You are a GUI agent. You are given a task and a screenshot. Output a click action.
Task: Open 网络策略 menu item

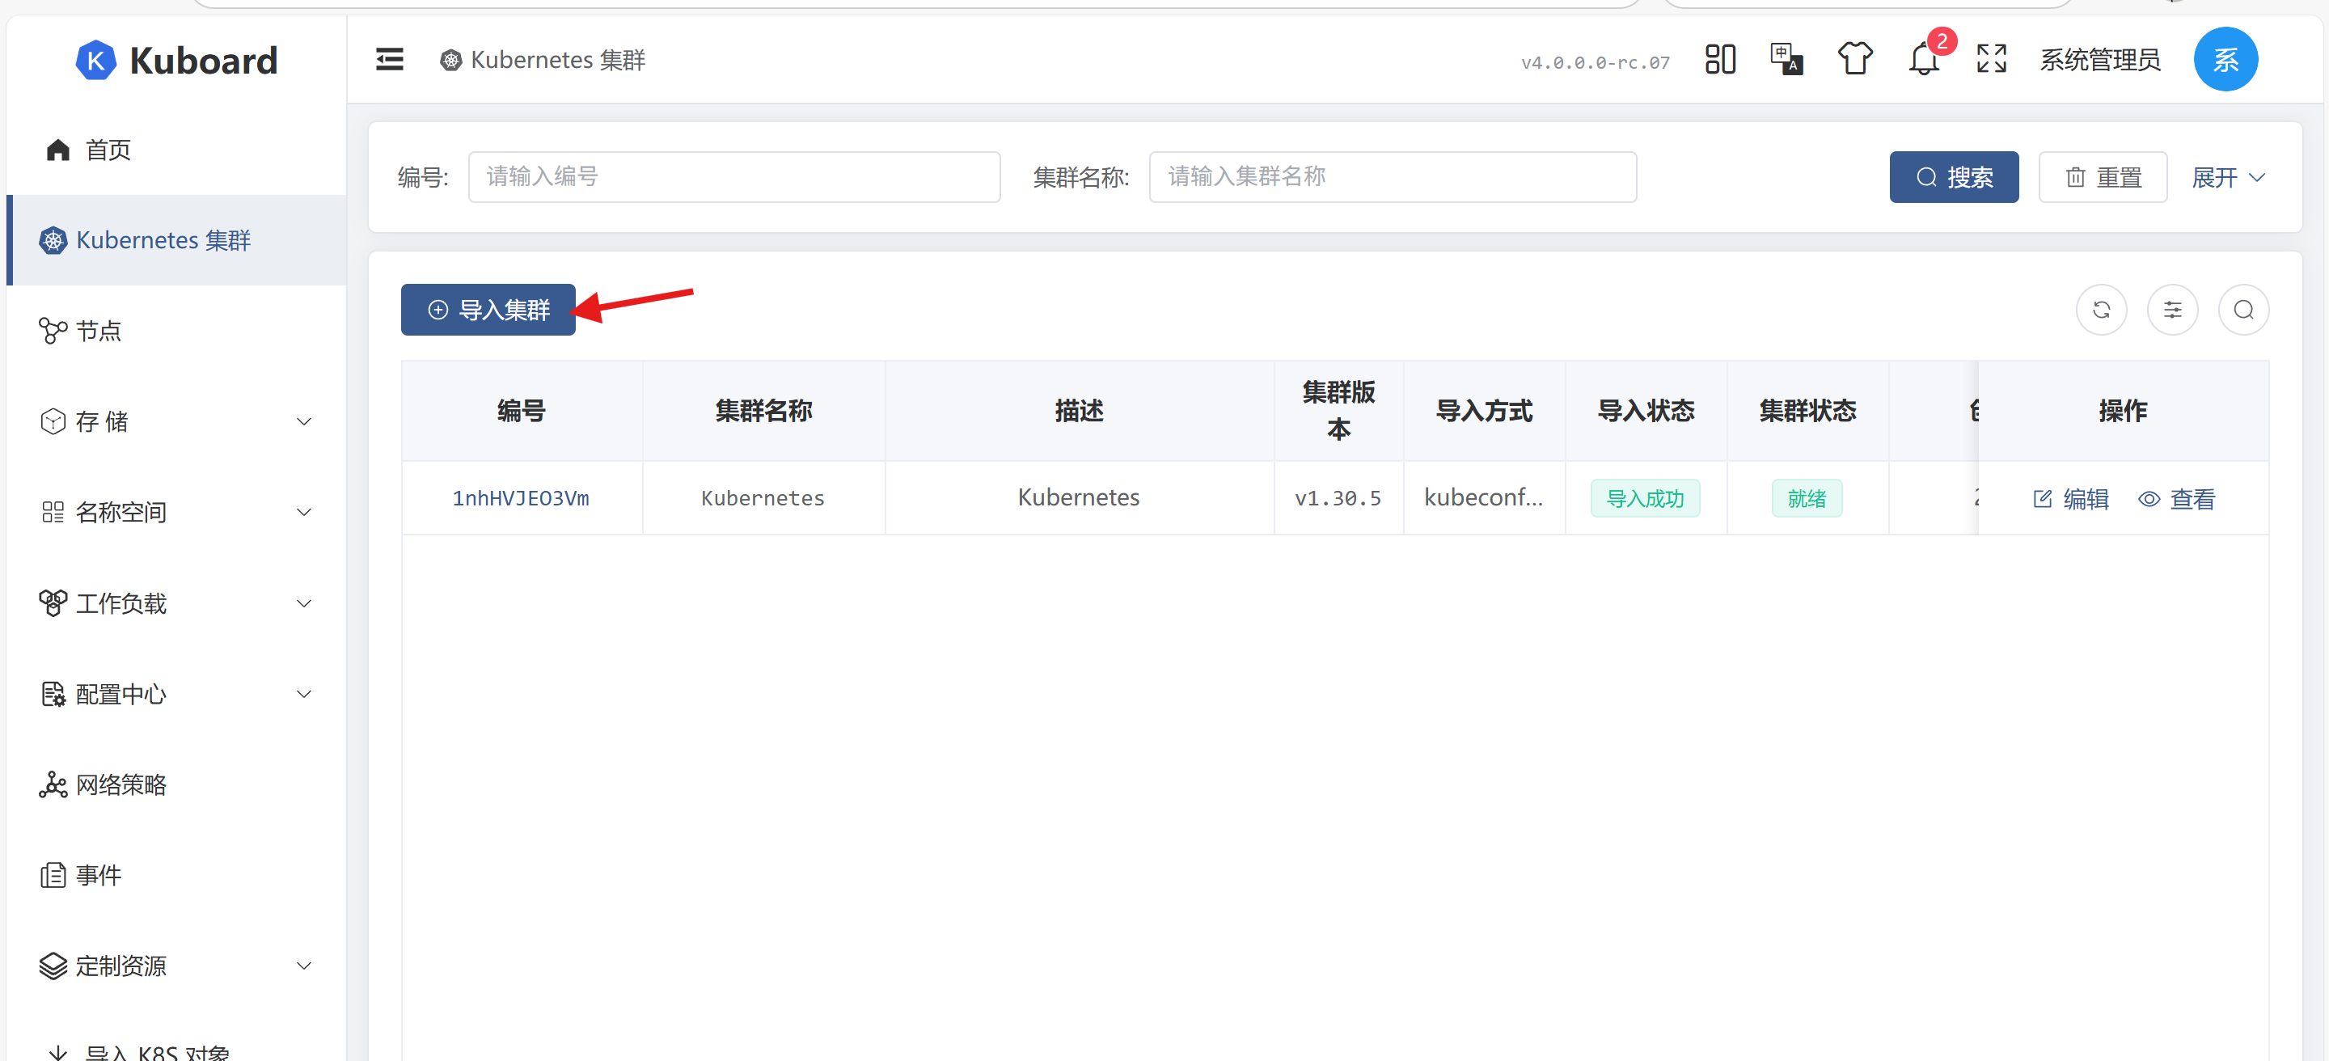(x=176, y=784)
